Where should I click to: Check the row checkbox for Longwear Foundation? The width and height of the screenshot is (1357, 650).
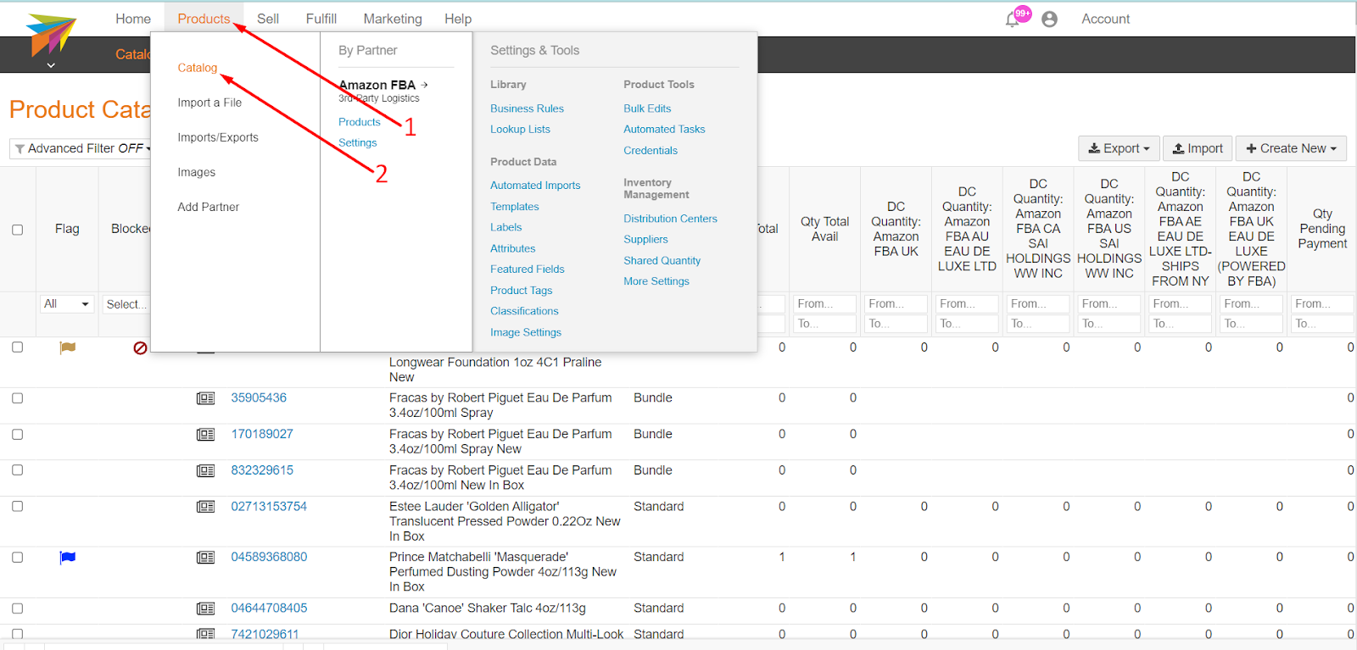(x=17, y=347)
